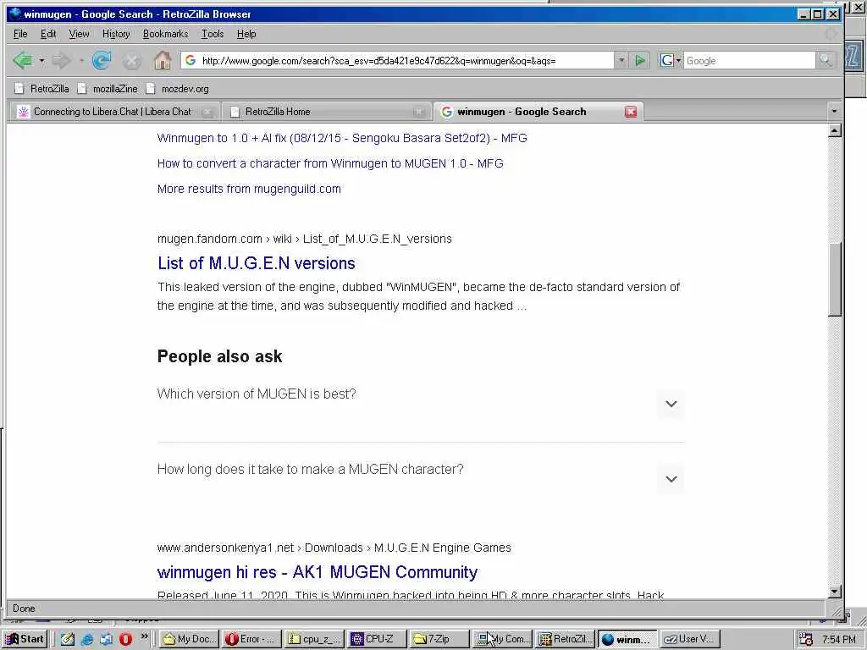
Task: Open More results from mugenguild.com
Action: pyautogui.click(x=249, y=189)
